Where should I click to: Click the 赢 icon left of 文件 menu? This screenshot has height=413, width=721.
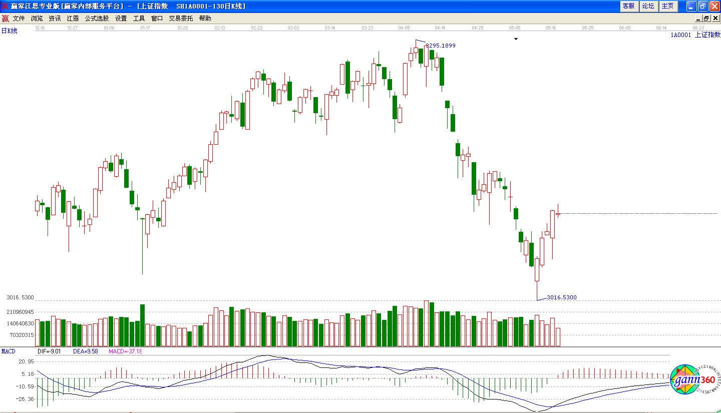pos(5,19)
